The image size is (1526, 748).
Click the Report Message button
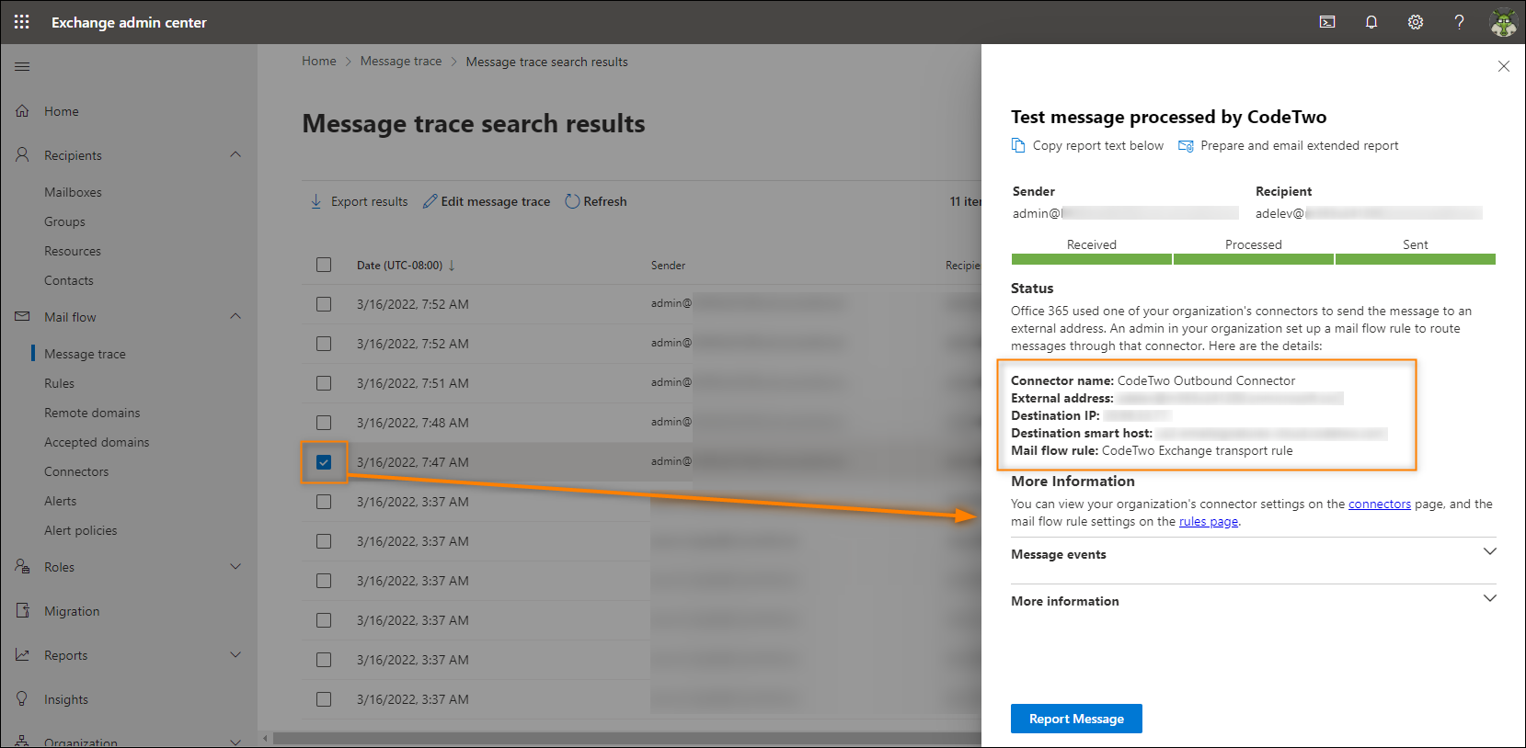coord(1076,719)
